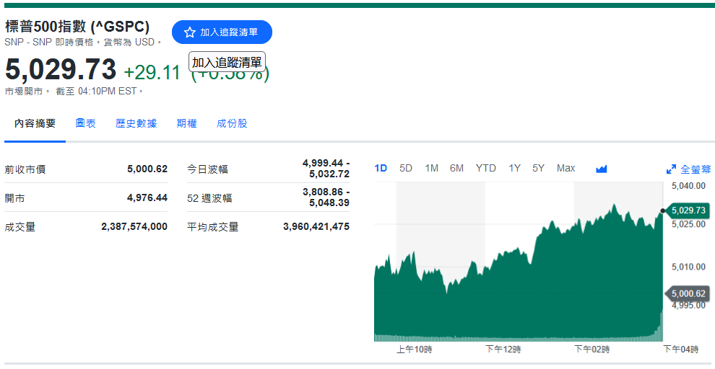Go to the 歷史數據 tab
The height and width of the screenshot is (369, 715).
click(x=136, y=123)
